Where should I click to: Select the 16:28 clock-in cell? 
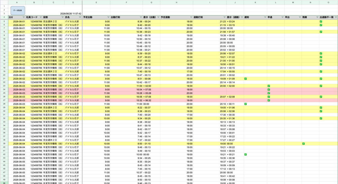pos(126,93)
